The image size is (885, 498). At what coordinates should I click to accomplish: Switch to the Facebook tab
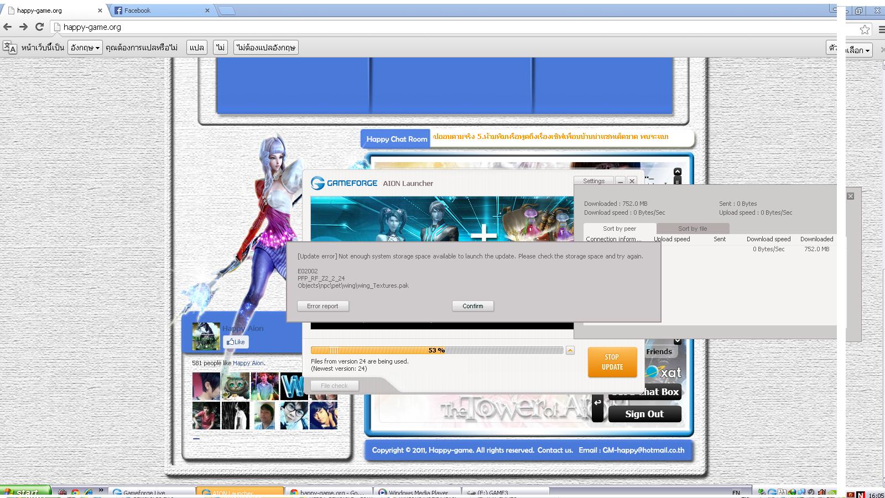(x=162, y=11)
